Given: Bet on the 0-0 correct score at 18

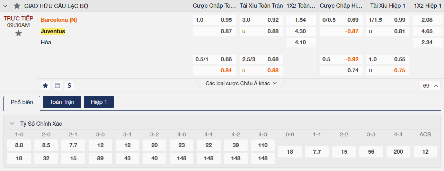Looking at the screenshot, I should 290,152.
